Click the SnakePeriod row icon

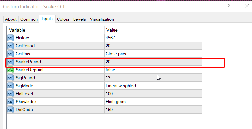pyautogui.click(x=10, y=62)
